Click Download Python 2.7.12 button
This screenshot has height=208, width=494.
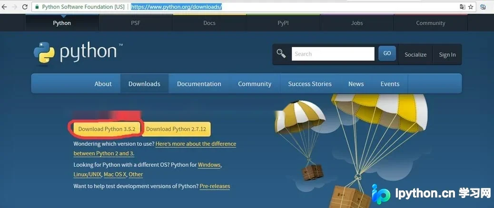(x=176, y=129)
